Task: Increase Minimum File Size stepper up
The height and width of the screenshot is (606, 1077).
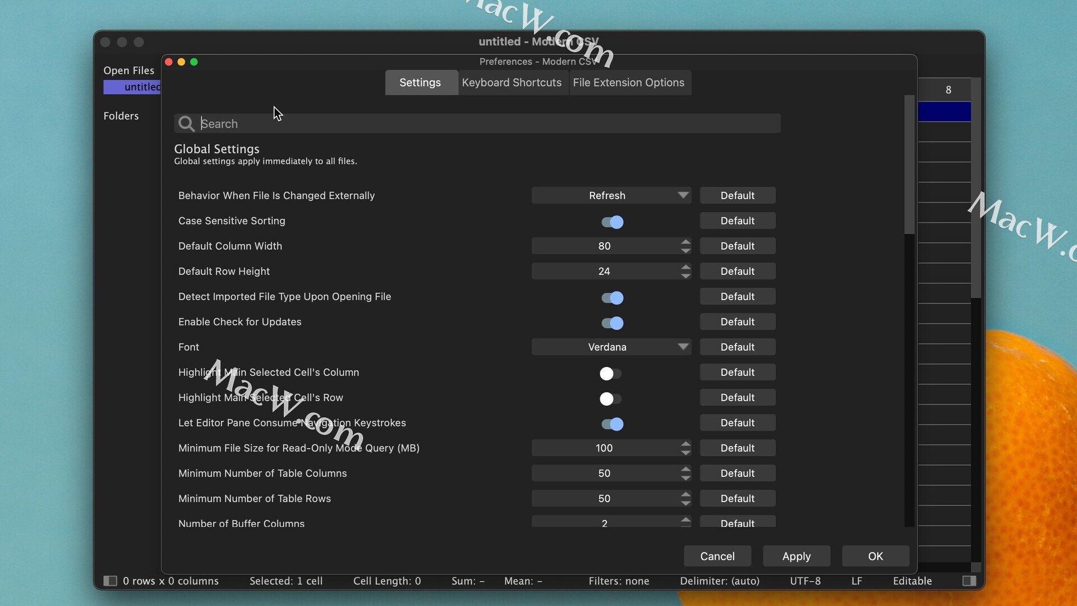Action: (685, 444)
